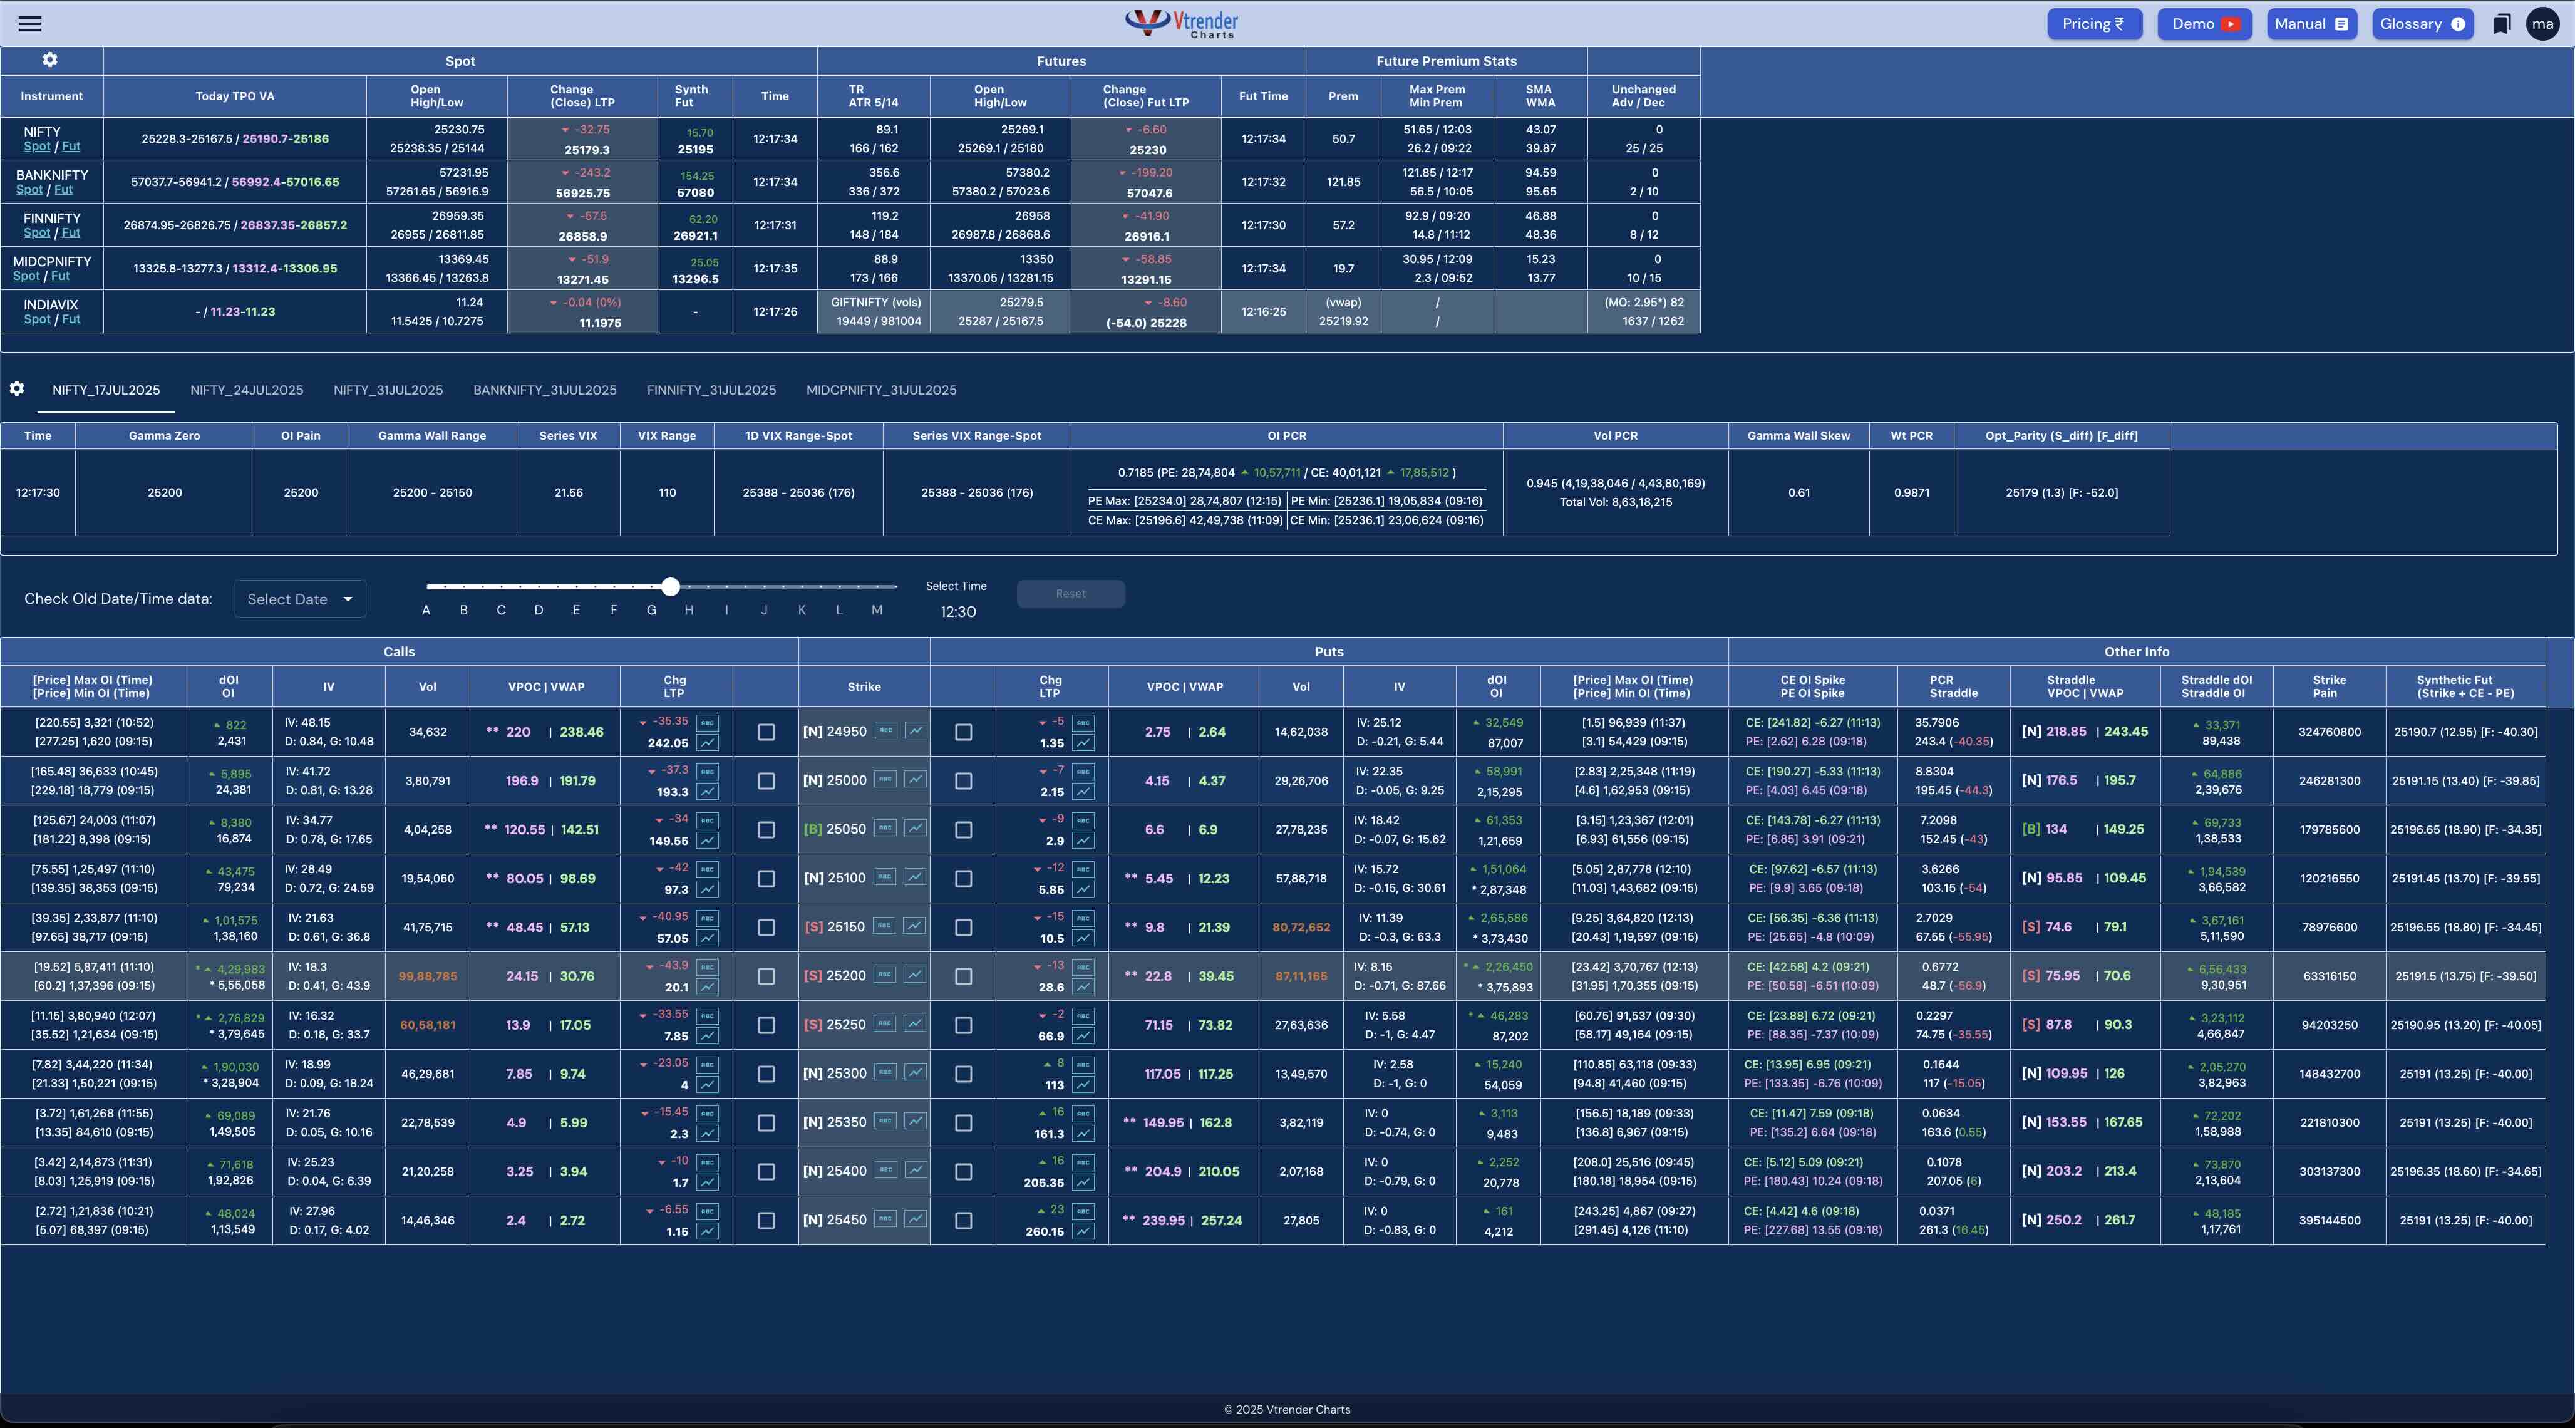Select the NIFTY_24JUL2025 tab
2575x1428 pixels.
(x=247, y=390)
